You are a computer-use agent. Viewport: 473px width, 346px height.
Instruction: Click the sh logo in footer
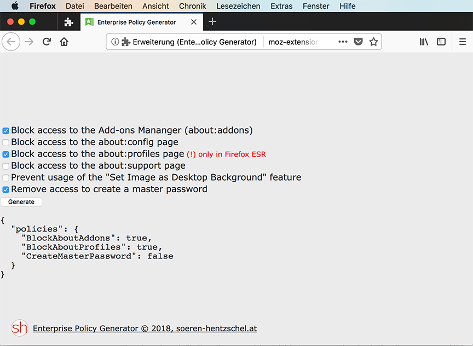(19, 328)
